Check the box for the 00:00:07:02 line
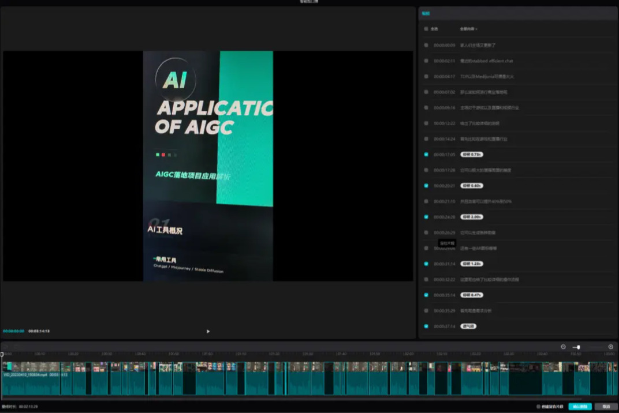619x413 pixels. point(426,92)
